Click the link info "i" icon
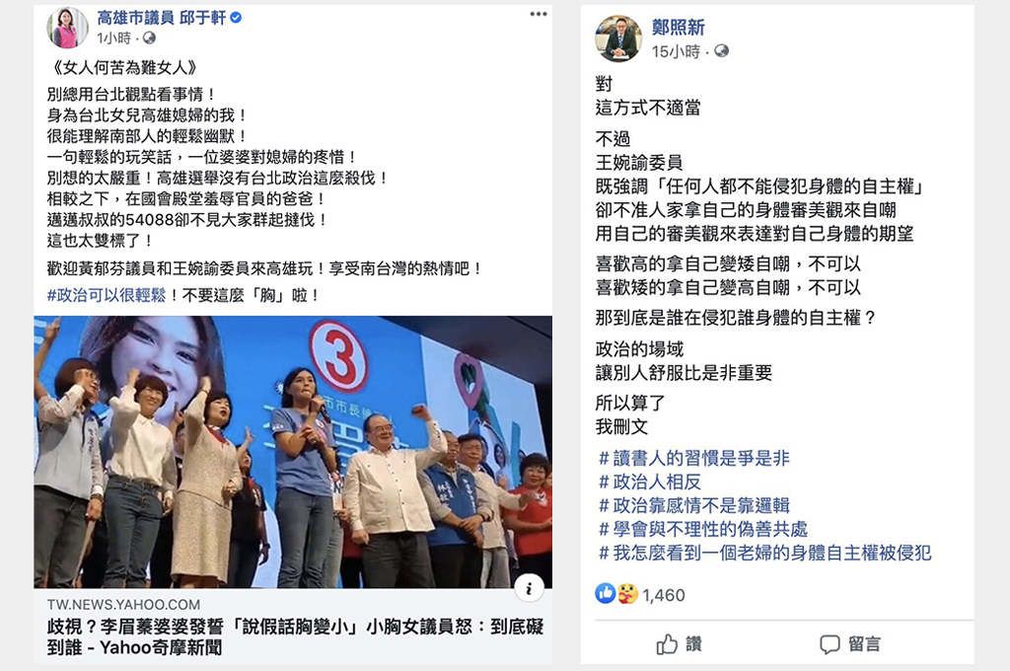Viewport: 1010px width, 671px height. 529,588
